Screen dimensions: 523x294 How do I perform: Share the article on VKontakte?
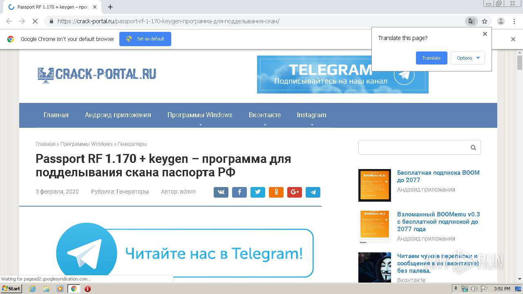pos(221,192)
